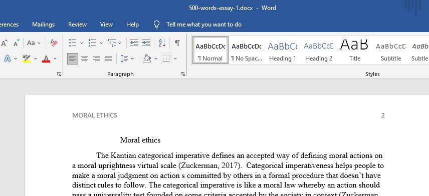Select the No Spacing style

tap(247, 50)
